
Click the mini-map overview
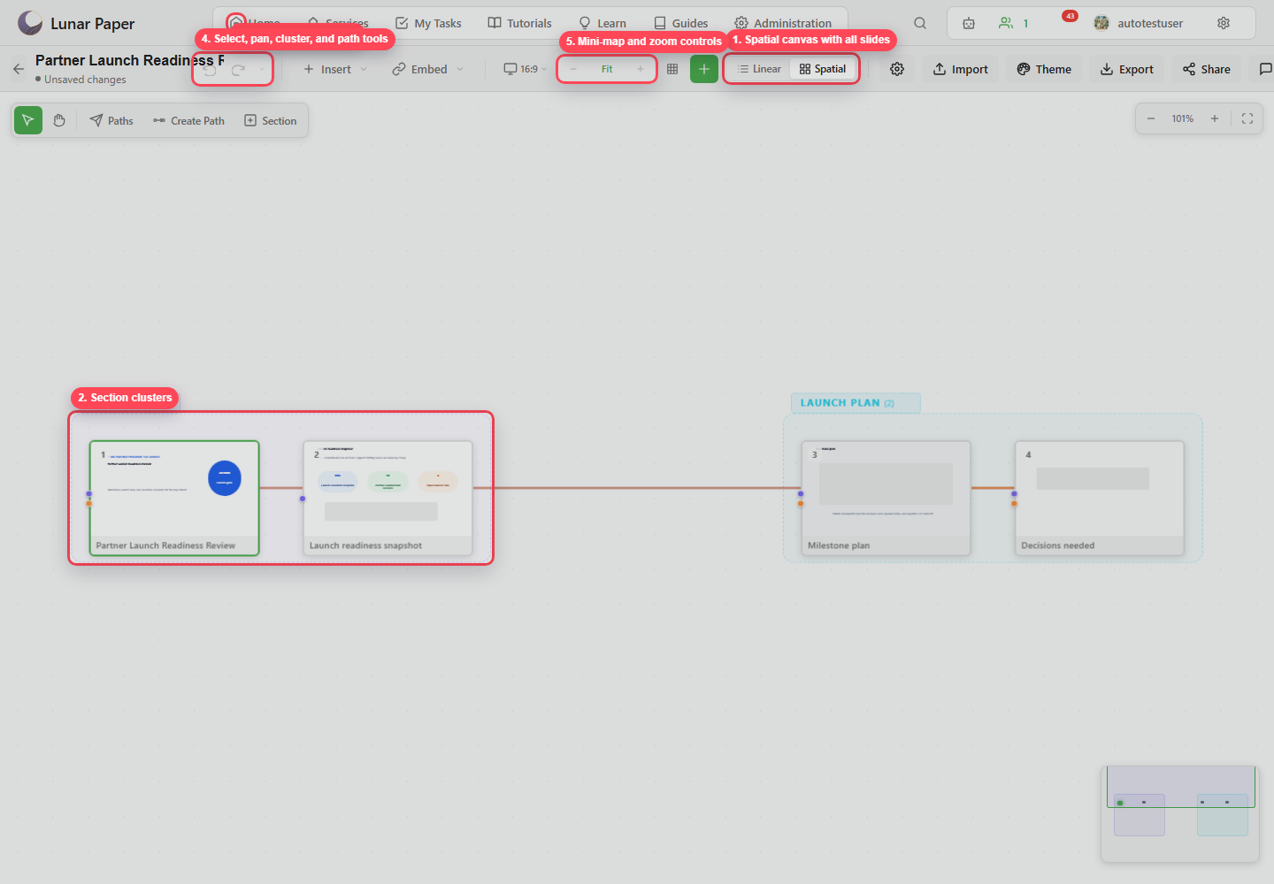(x=1180, y=813)
